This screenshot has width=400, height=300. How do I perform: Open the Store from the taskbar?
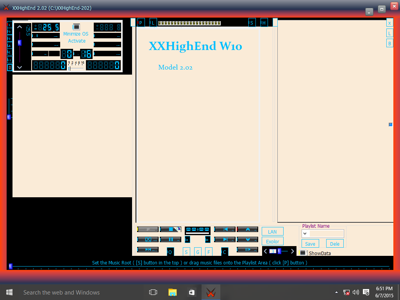191,292
